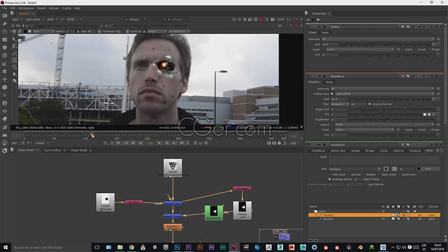Toggle the matte input checkbox in EdgeBlur1
This screenshot has width=448, height=252.
click(x=332, y=94)
